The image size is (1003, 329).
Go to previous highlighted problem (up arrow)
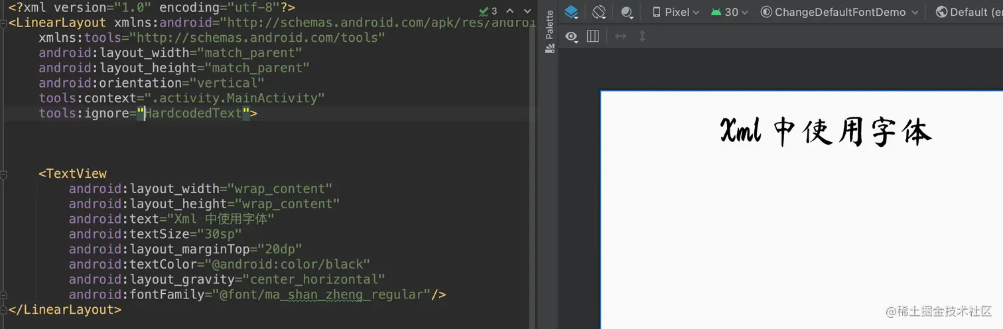coord(510,11)
